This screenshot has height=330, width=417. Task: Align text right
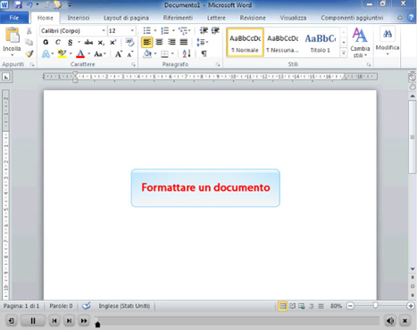tap(171, 42)
